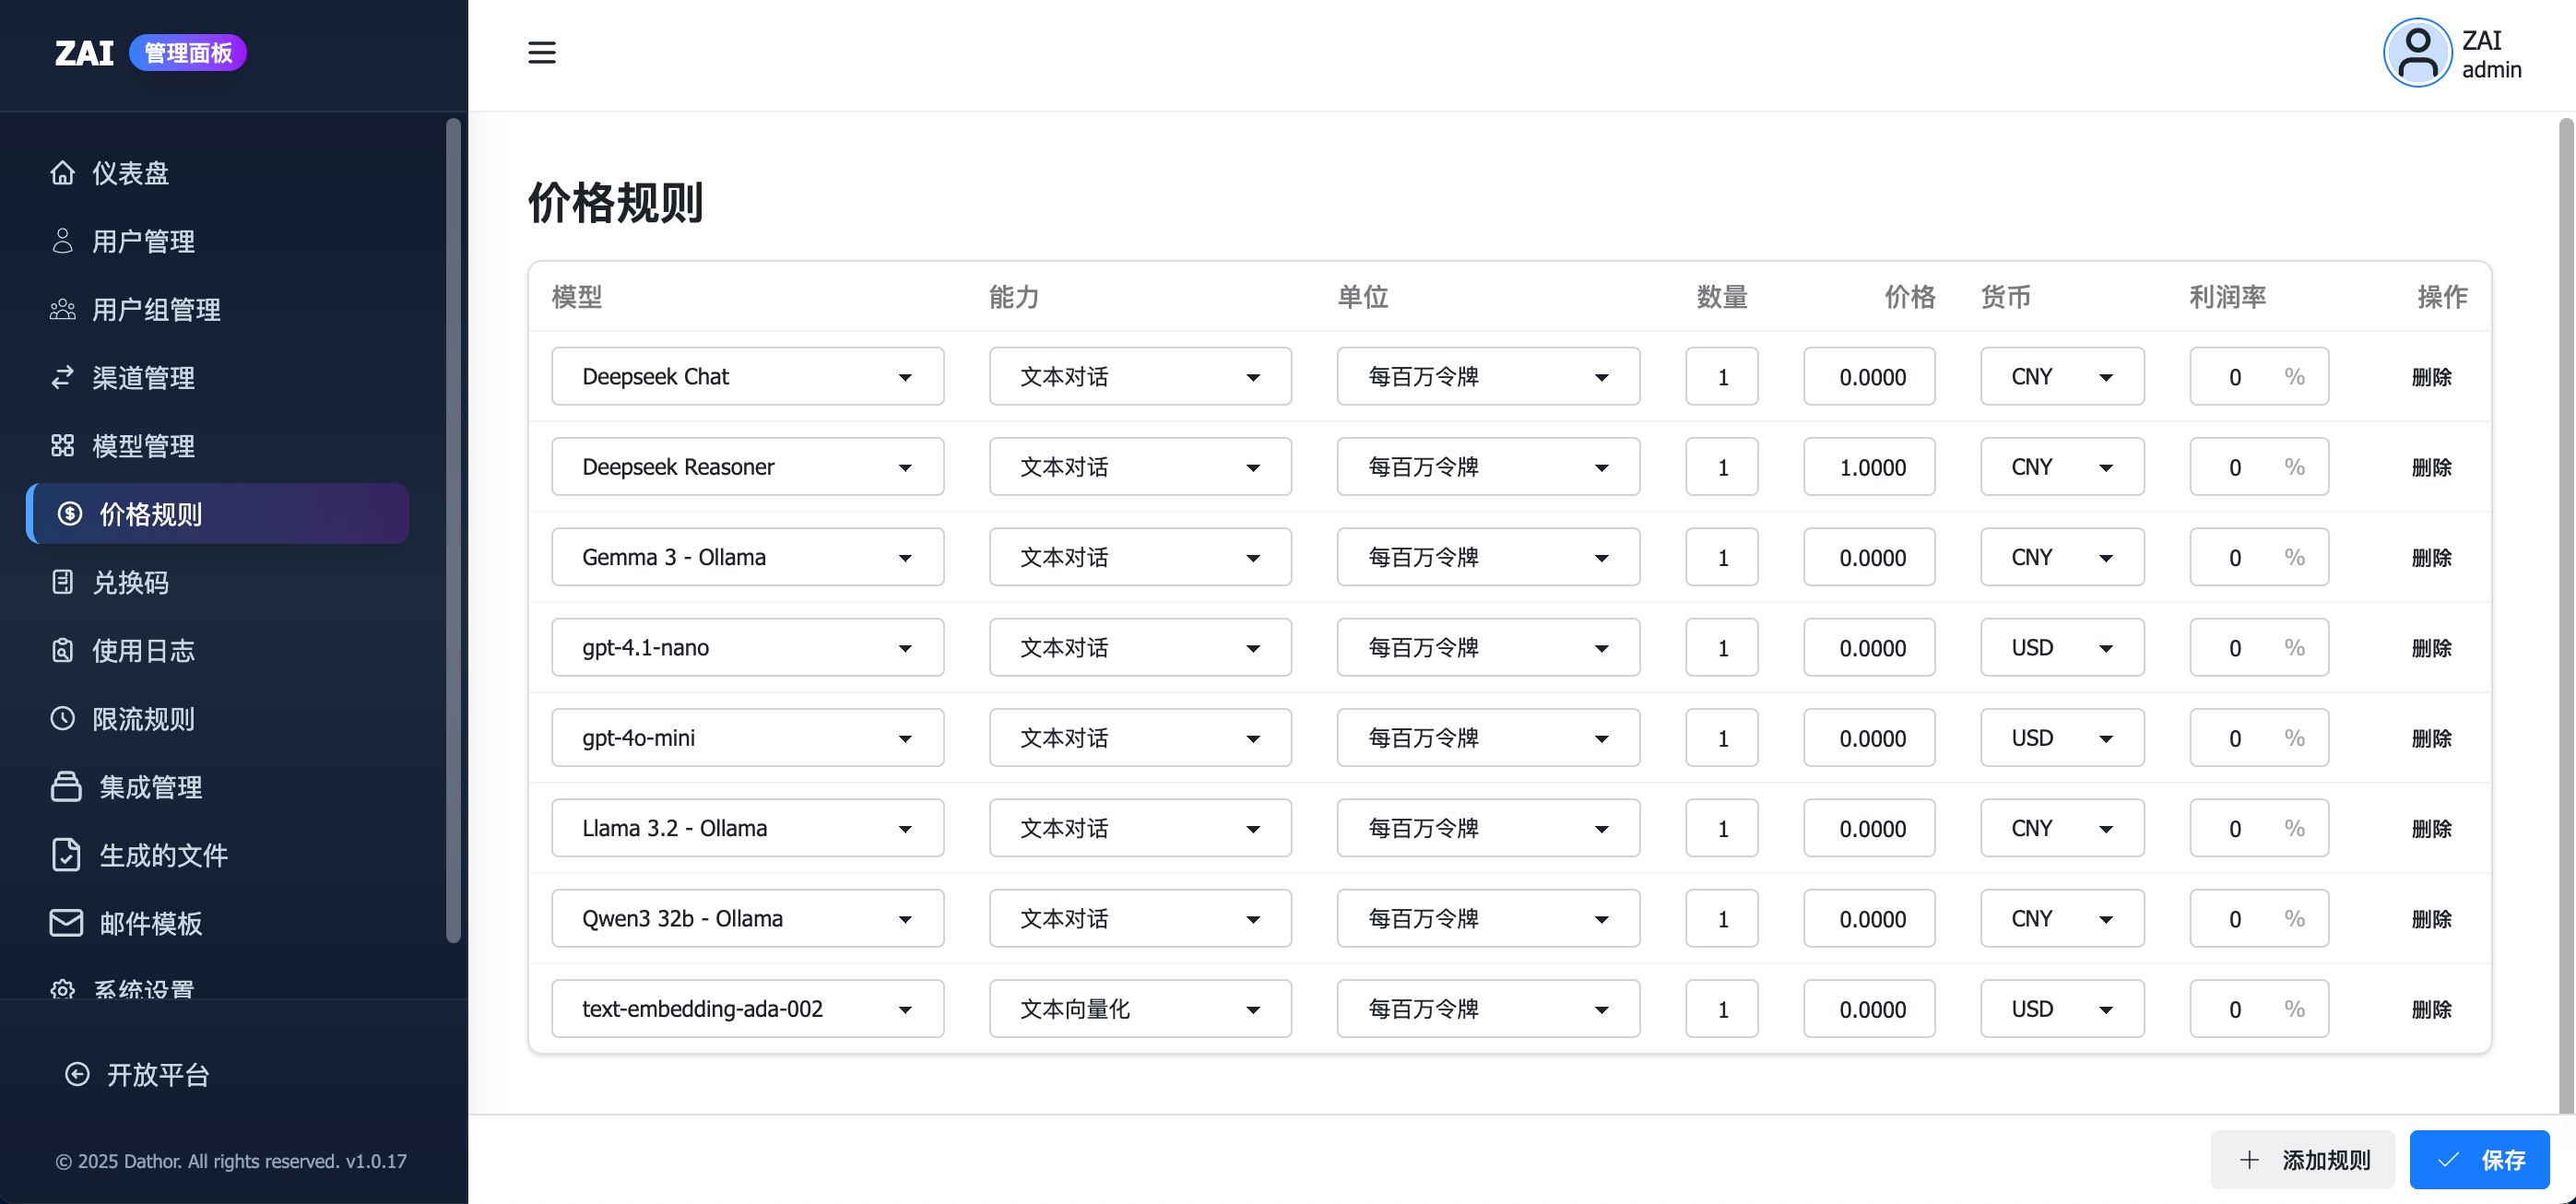
Task: Click the hamburger menu icon
Action: (541, 52)
